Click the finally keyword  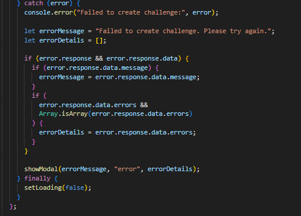click(37, 178)
